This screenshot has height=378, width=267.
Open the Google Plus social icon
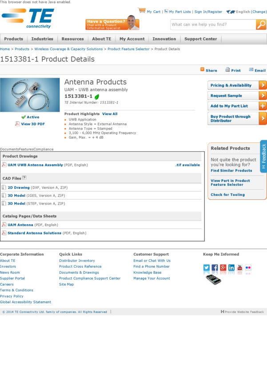click(223, 268)
